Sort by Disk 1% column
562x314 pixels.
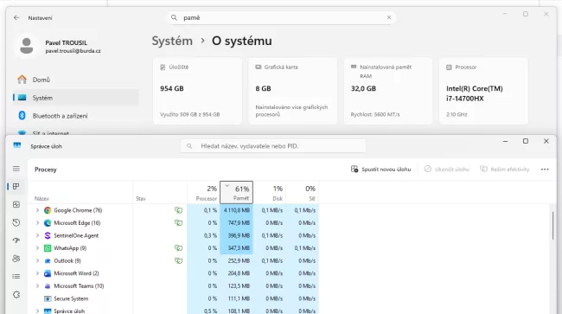pos(270,193)
